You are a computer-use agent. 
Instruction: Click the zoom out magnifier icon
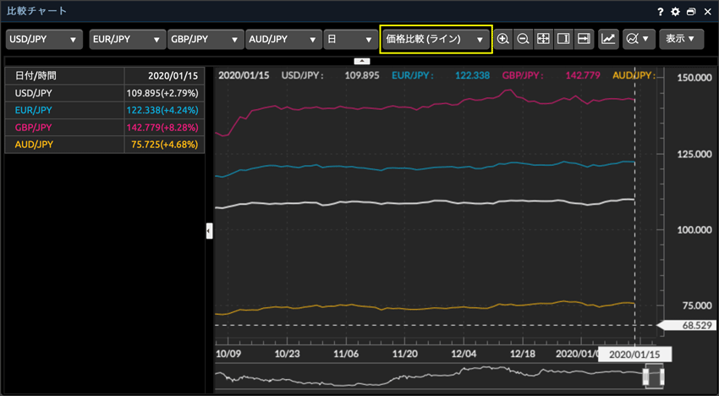coord(524,39)
